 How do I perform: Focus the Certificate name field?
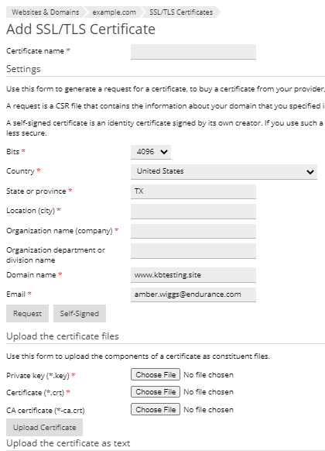193,52
